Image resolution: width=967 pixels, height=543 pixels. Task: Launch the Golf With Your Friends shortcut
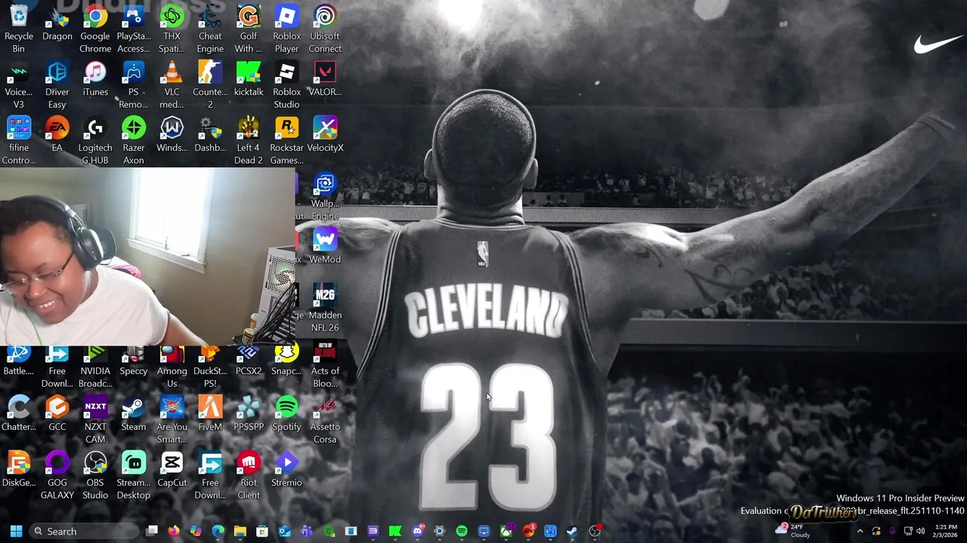pyautogui.click(x=249, y=29)
